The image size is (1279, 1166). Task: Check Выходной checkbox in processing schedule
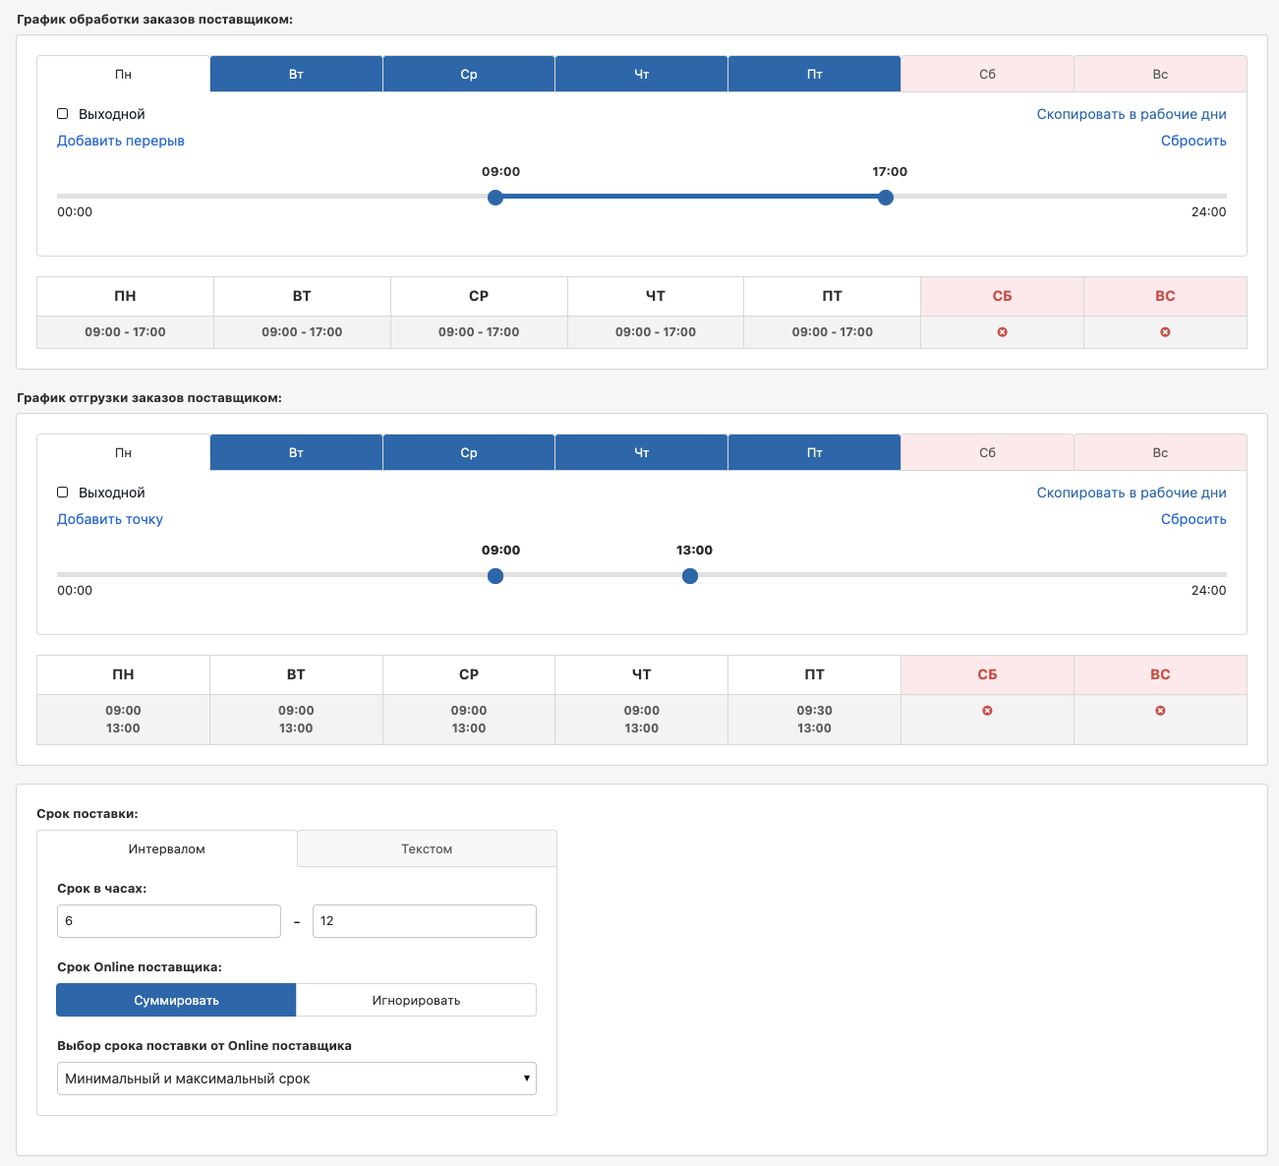63,114
